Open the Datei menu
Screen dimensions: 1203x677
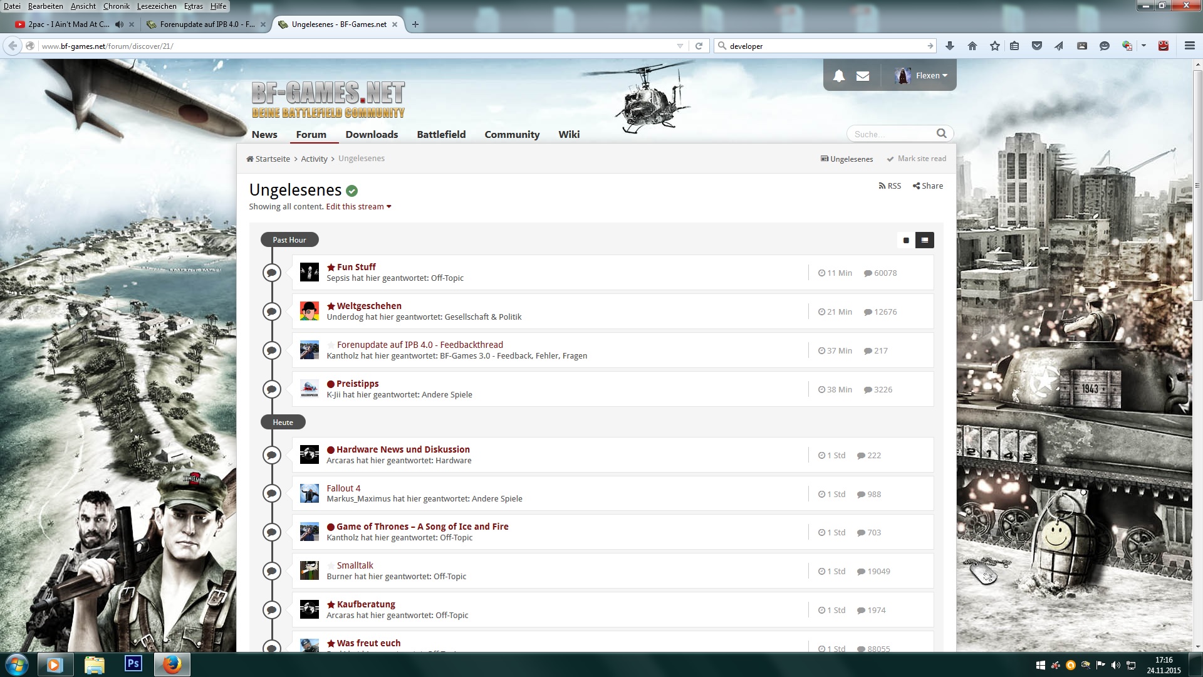(12, 6)
